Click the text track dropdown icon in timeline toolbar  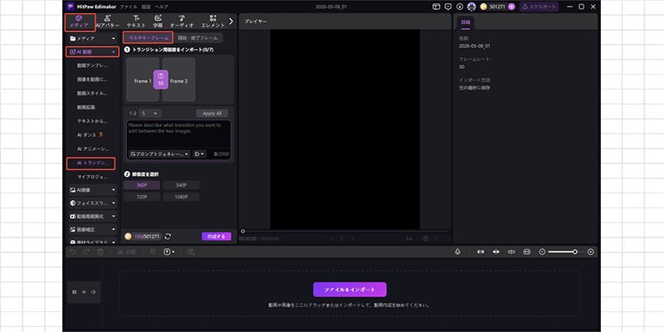tap(169, 252)
